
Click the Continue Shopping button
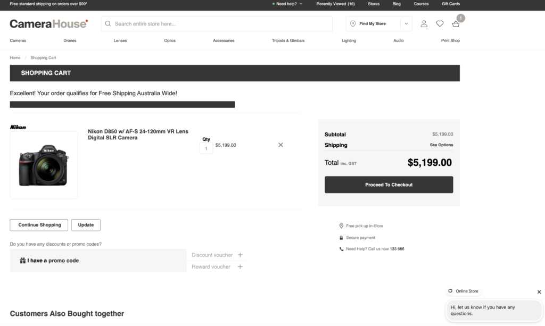39,225
